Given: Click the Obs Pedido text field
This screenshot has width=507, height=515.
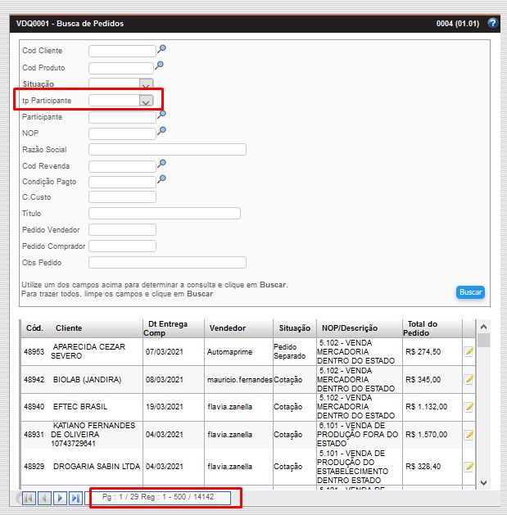Looking at the screenshot, I should point(167,263).
